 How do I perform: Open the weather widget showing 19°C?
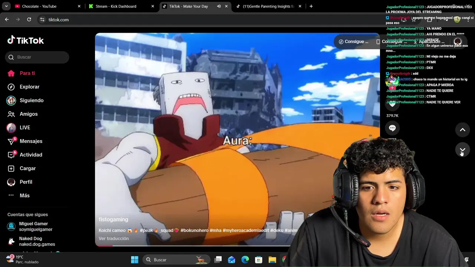click(x=22, y=259)
